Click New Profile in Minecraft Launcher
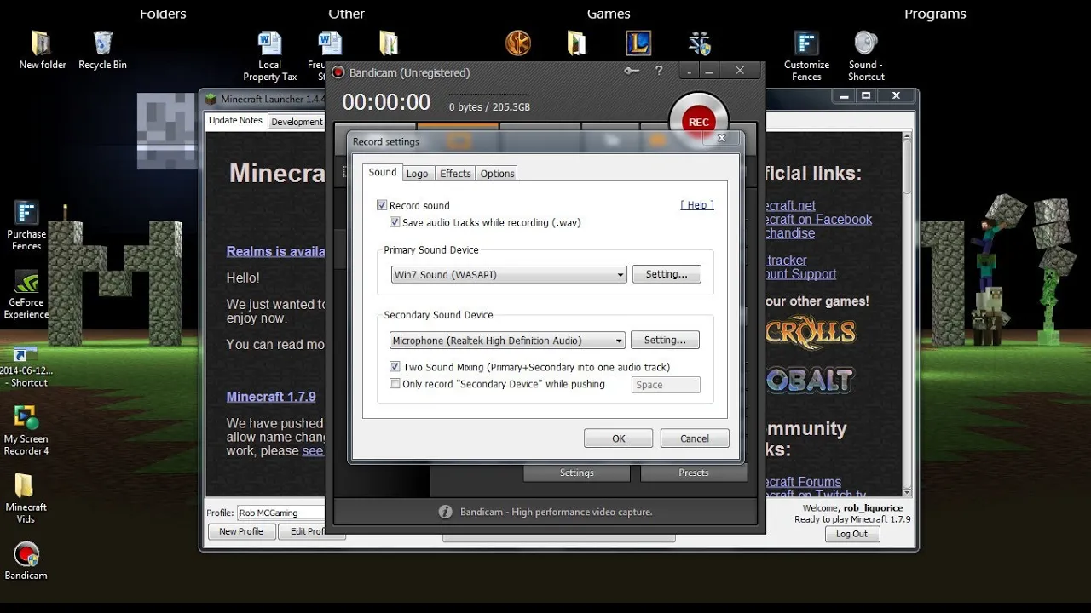Viewport: 1091px width, 613px height. click(241, 531)
